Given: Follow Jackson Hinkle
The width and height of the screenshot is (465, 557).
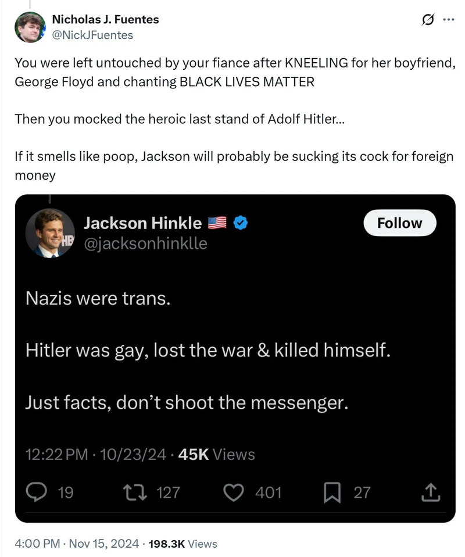Looking at the screenshot, I should (x=400, y=223).
